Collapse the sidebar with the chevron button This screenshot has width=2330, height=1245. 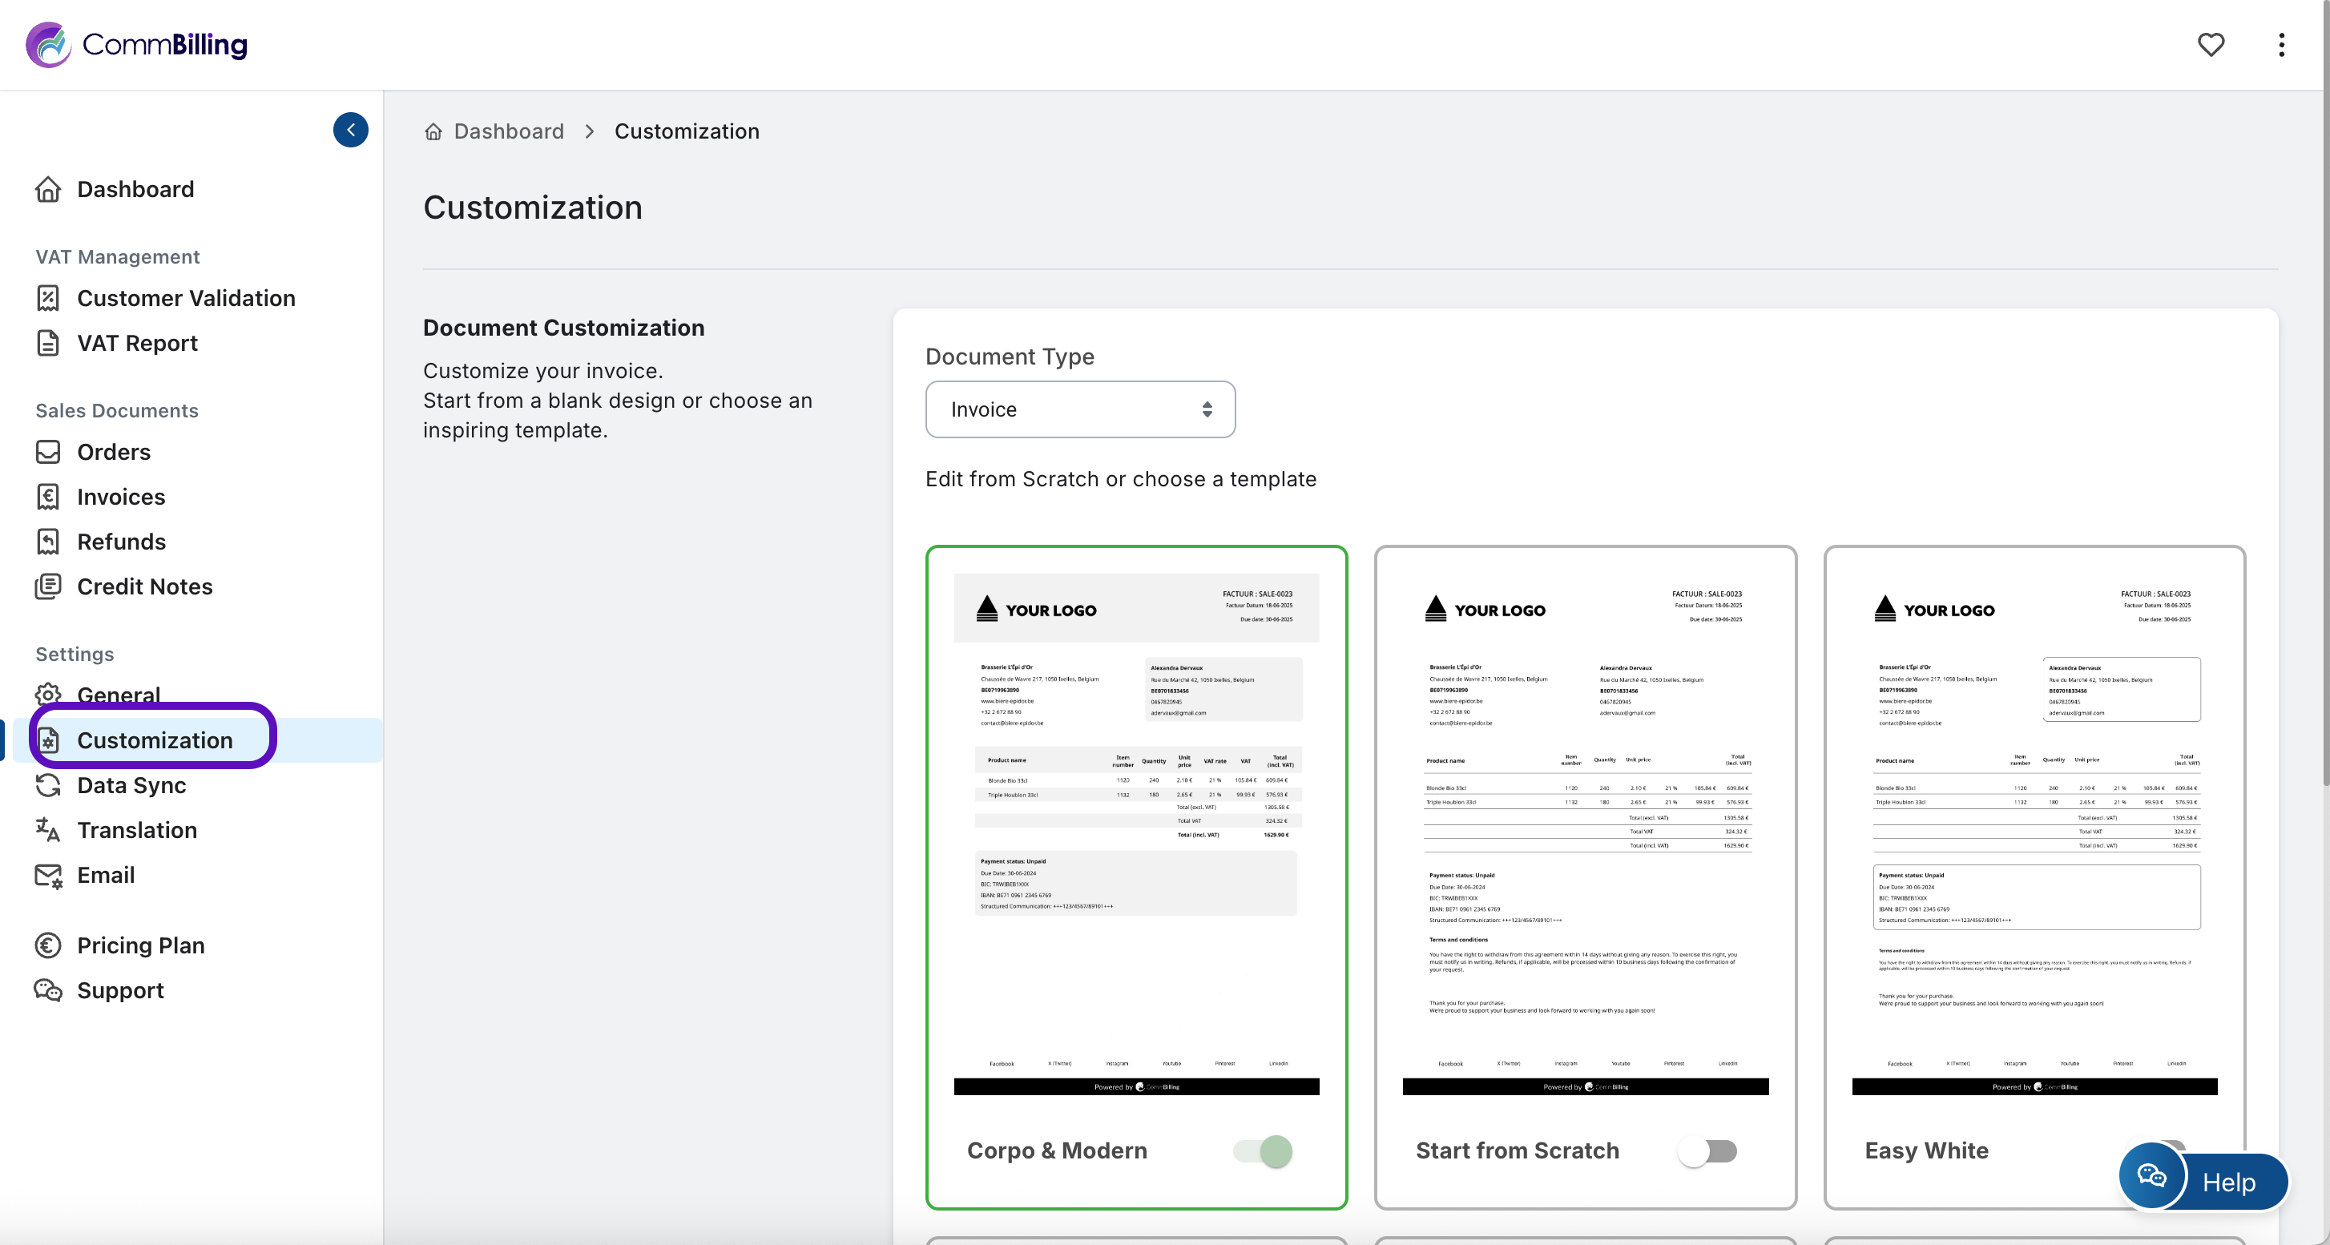coord(350,129)
